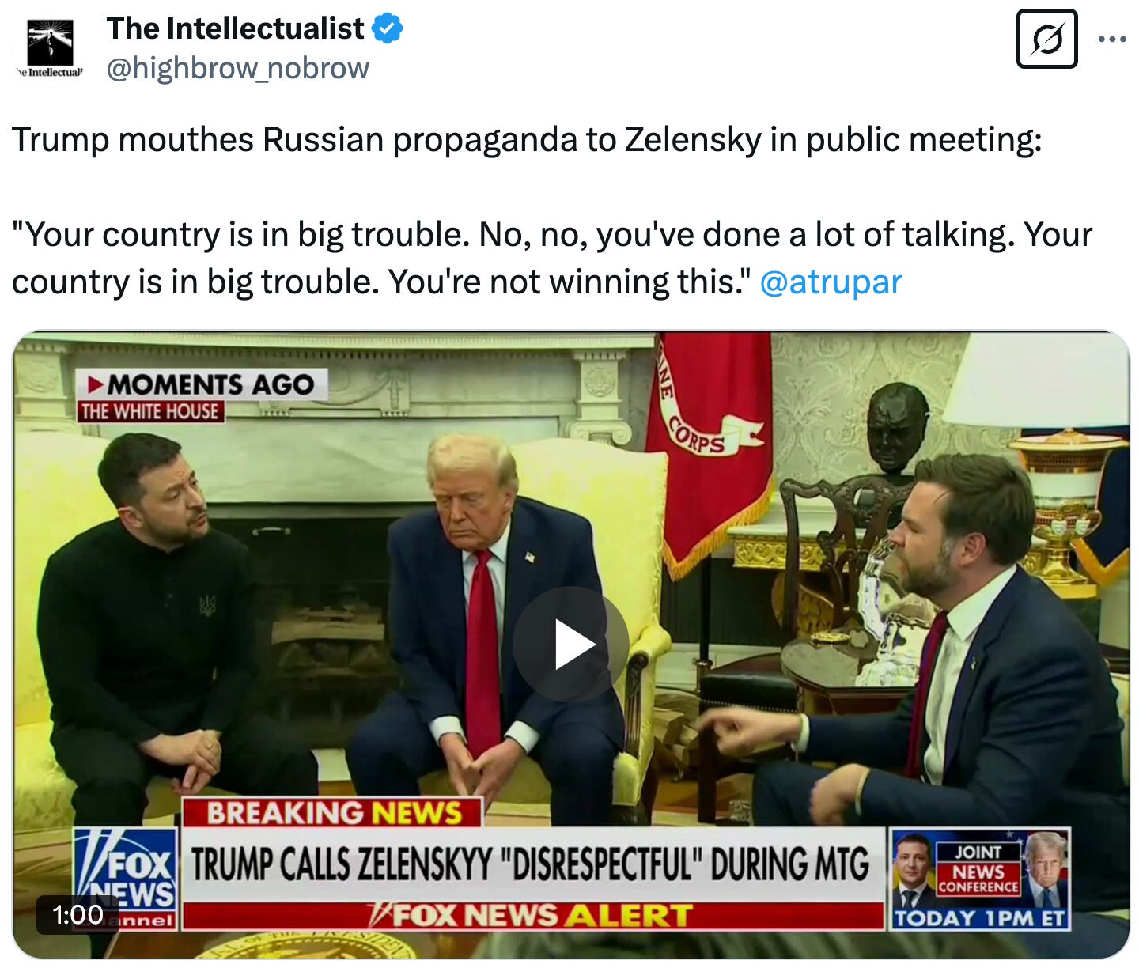The width and height of the screenshot is (1139, 968).
Task: Click the tweet text about Russian propaganda
Action: (527, 139)
